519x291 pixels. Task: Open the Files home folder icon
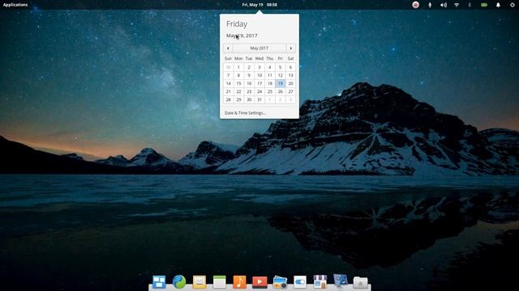click(x=360, y=283)
